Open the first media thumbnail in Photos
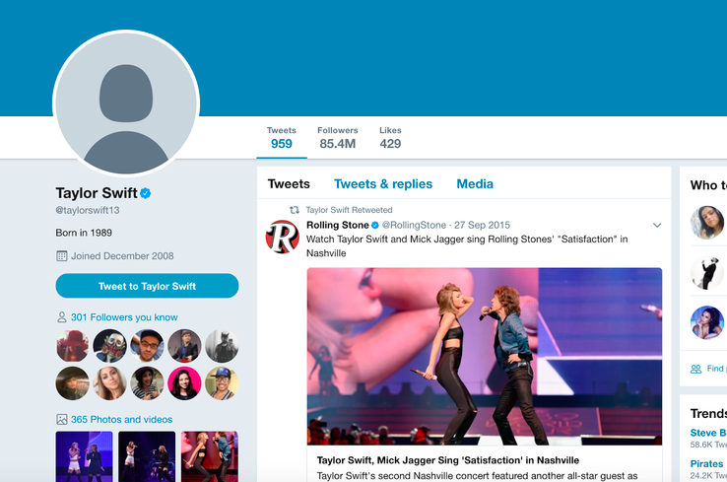The height and width of the screenshot is (482, 727). click(84, 456)
